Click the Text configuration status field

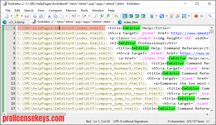88,121
